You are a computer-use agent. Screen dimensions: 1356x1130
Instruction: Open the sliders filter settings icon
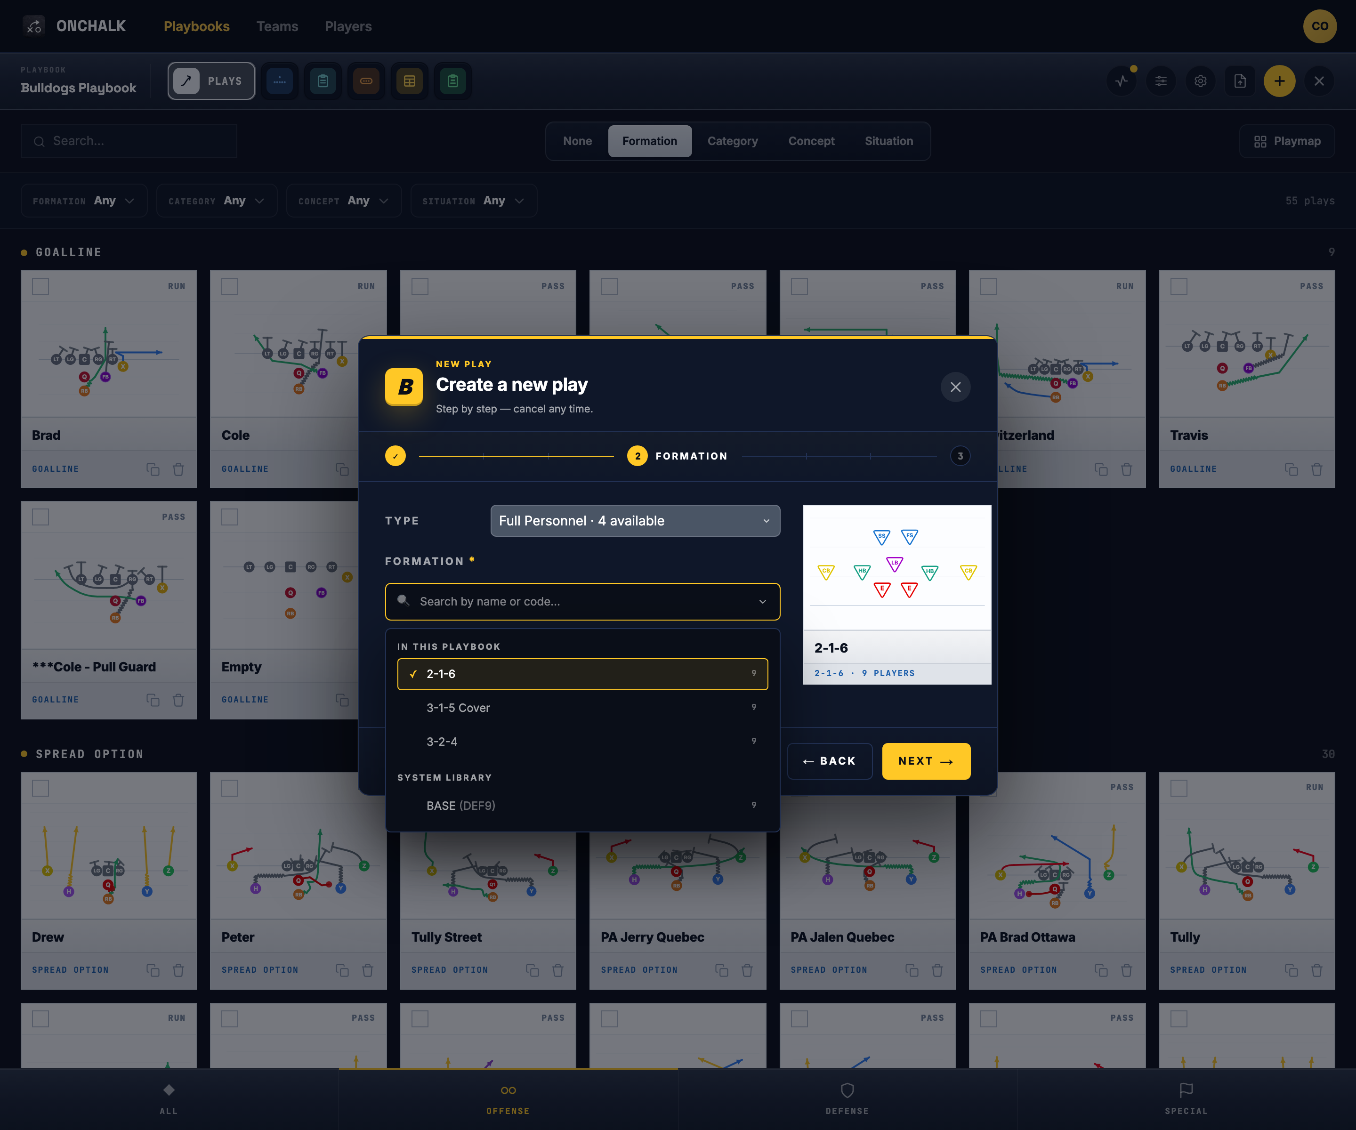coord(1161,81)
